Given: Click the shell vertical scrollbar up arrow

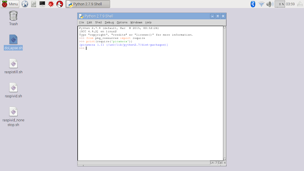Looking at the screenshot, I should (225, 28).
